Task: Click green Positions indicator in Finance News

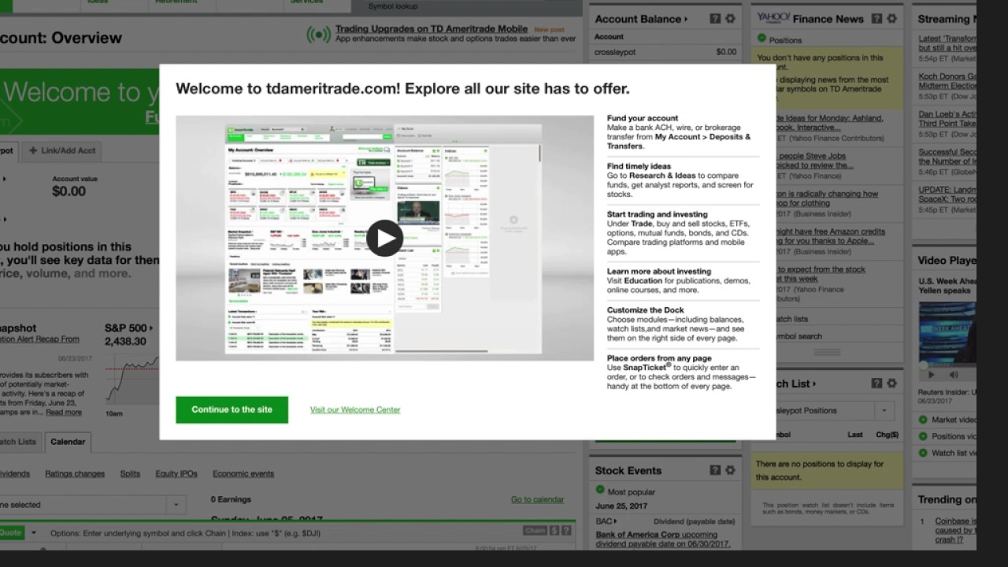Action: tap(762, 39)
